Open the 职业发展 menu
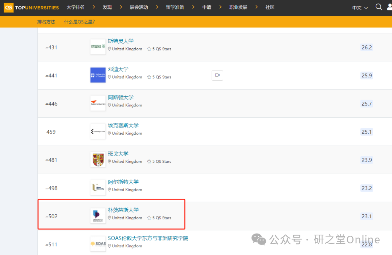Screen dimensions: 392x255 coord(238,7)
